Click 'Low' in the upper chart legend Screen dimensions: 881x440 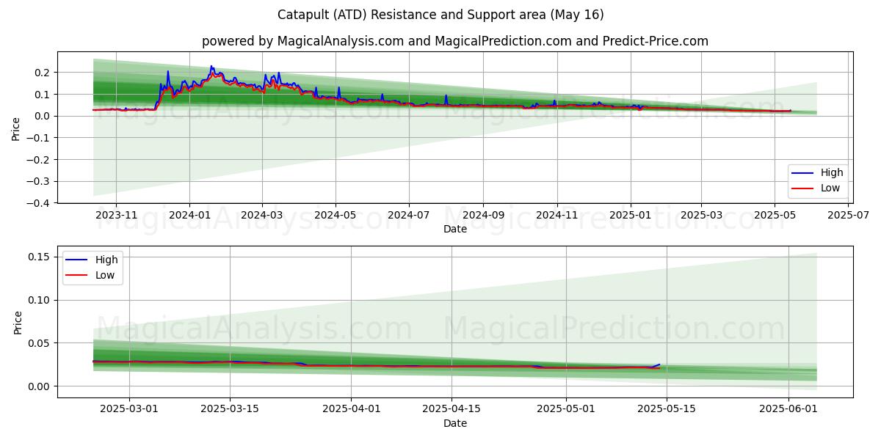(831, 188)
